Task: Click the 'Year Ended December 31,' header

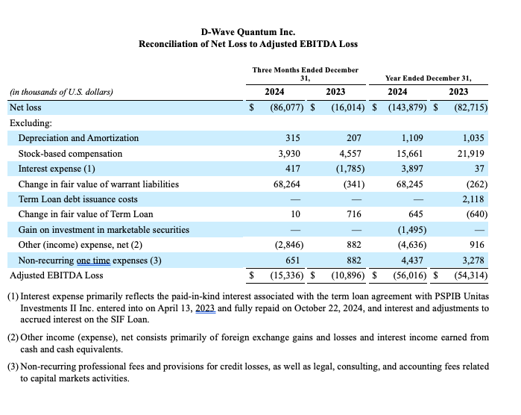Action: 428,78
